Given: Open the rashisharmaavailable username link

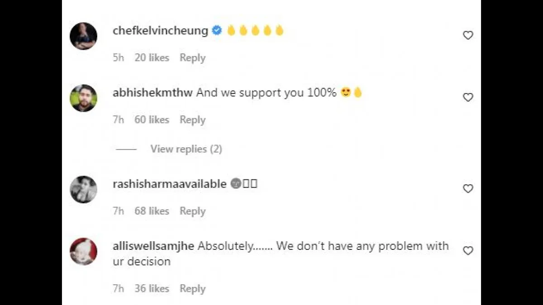Looking at the screenshot, I should (x=169, y=184).
